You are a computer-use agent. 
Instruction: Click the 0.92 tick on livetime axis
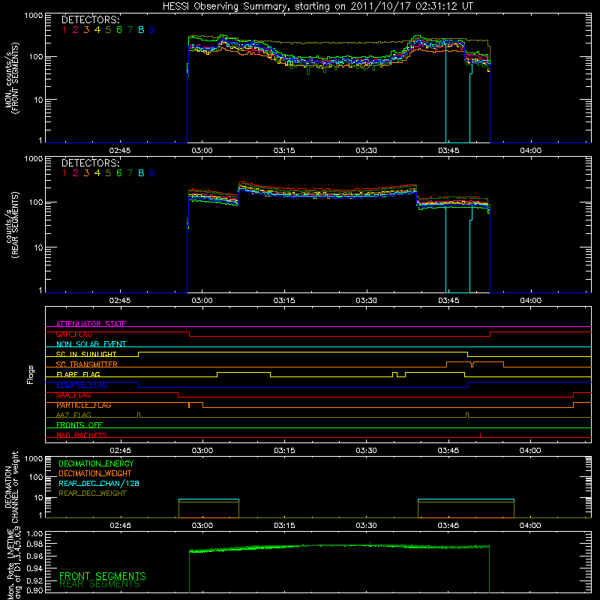pos(34,579)
